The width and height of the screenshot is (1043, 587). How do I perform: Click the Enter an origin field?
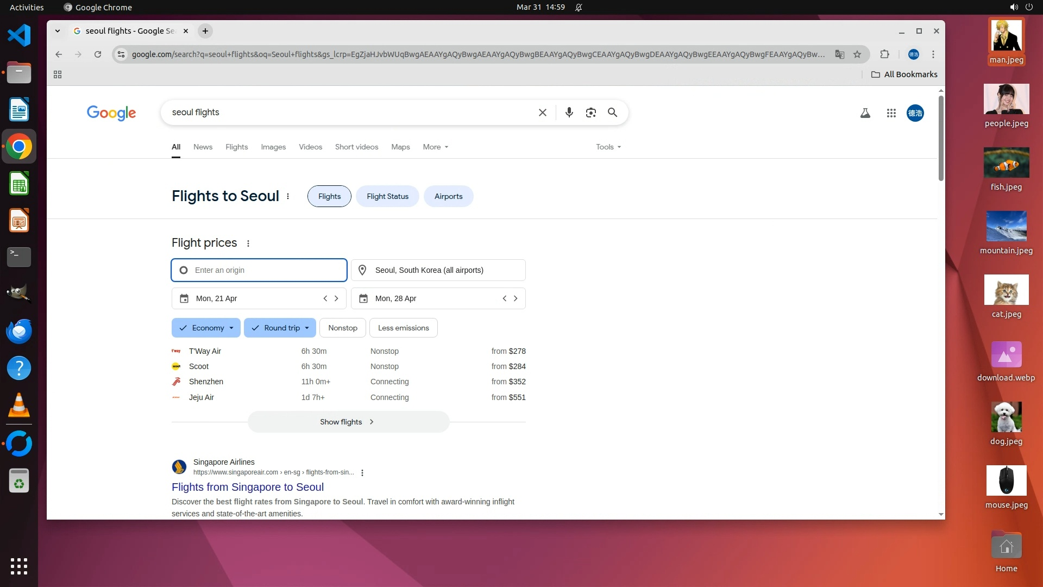[x=259, y=270]
